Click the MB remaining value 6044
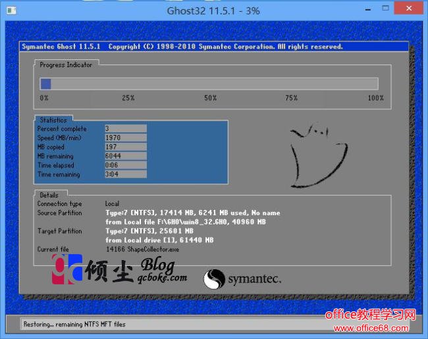The width and height of the screenshot is (428, 339). click(126, 156)
